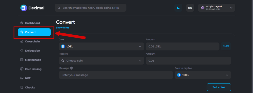Click the Checks sidebar icon
Image resolution: width=253 pixels, height=93 pixels.
point(22,87)
